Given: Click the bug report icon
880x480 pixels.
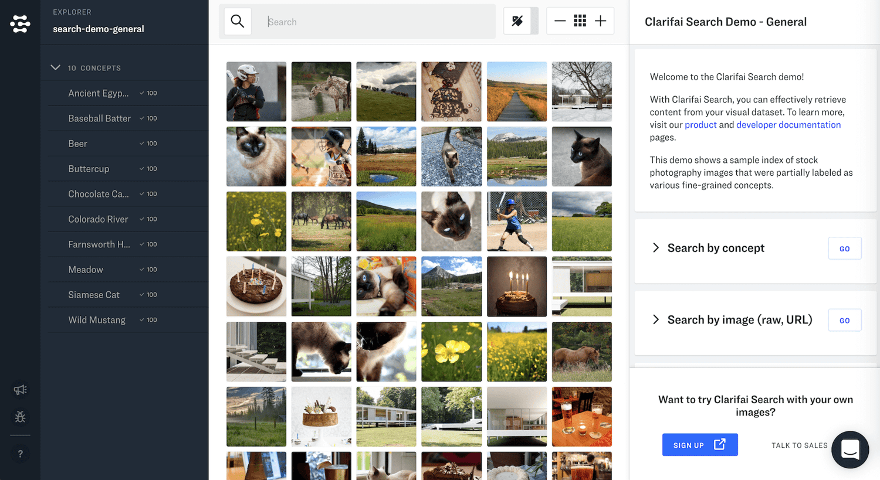Looking at the screenshot, I should (x=20, y=417).
